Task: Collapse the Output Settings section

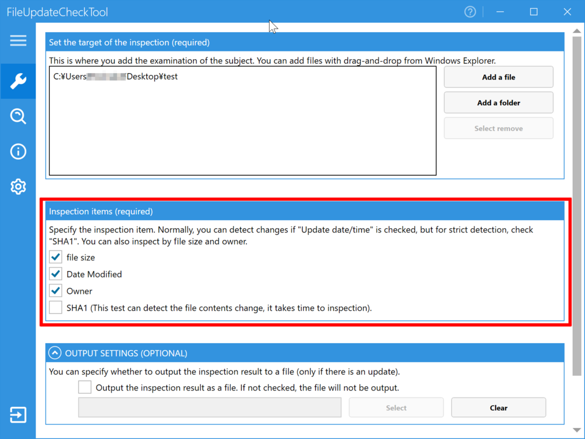Action: coord(55,353)
